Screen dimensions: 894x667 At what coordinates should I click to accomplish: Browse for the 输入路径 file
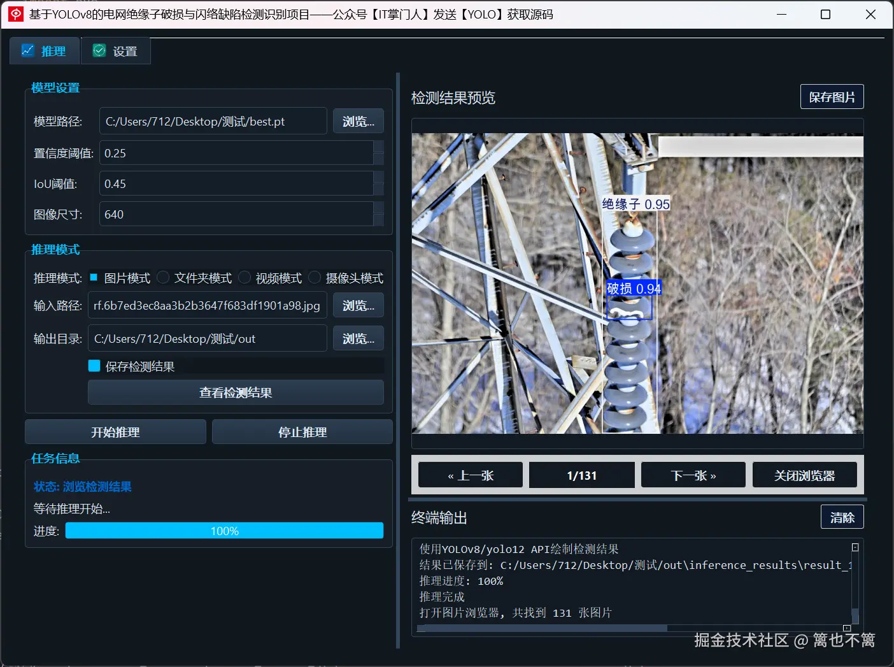(358, 305)
